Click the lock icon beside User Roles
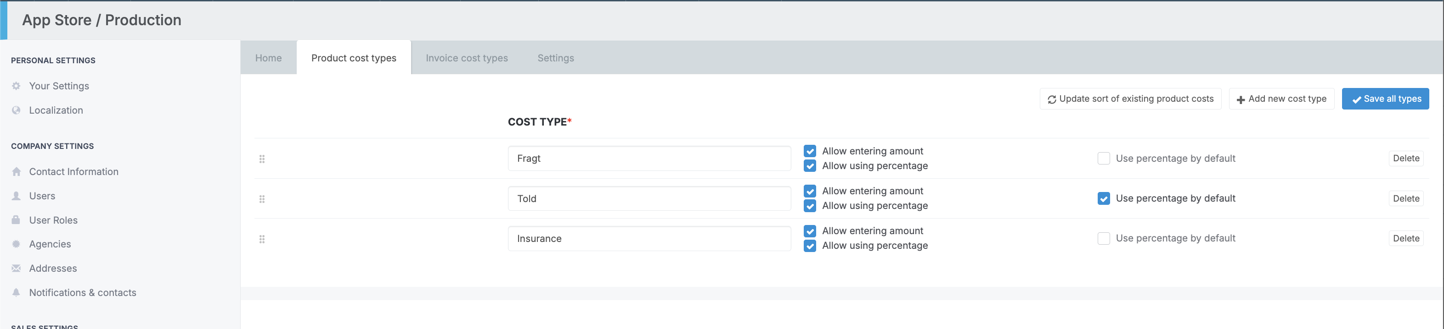The width and height of the screenshot is (1444, 329). tap(16, 220)
